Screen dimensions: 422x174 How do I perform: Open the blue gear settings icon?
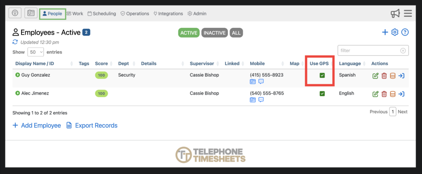[395, 33]
